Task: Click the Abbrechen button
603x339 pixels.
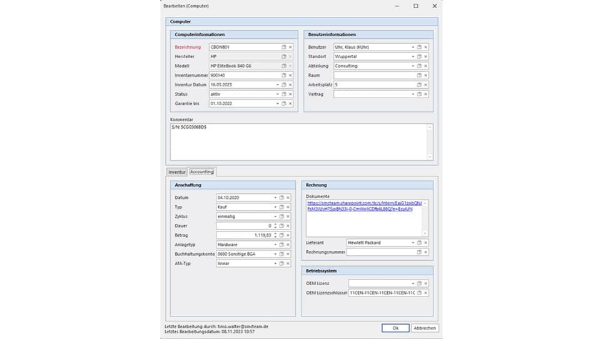Action: tap(425, 328)
